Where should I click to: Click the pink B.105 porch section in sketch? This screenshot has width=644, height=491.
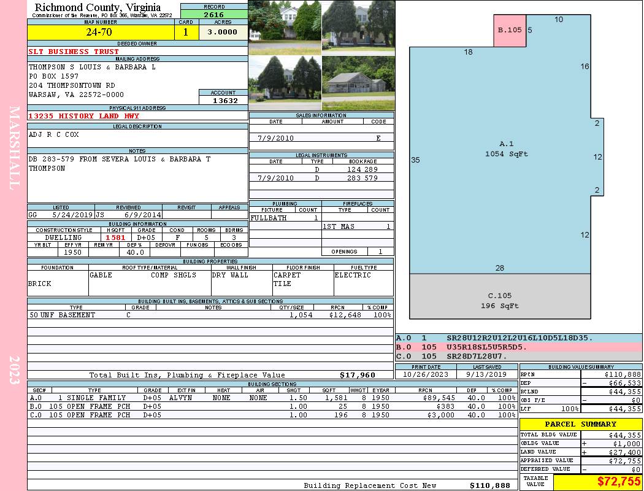click(x=510, y=31)
